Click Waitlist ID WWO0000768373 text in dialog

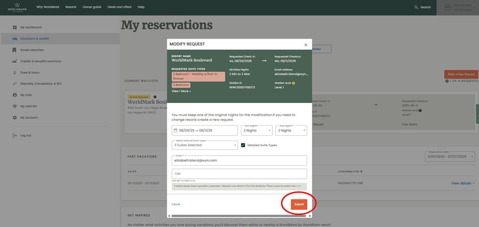pos(242,87)
